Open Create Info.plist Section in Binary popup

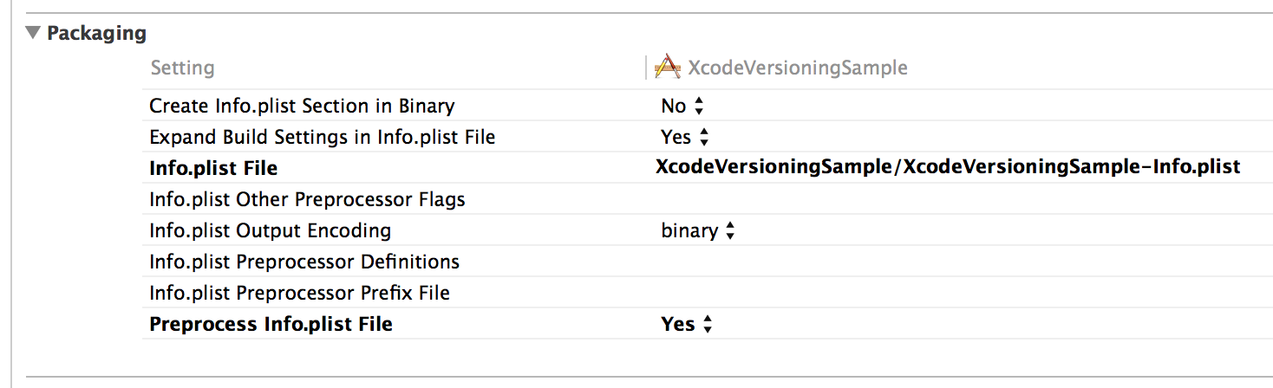click(682, 106)
